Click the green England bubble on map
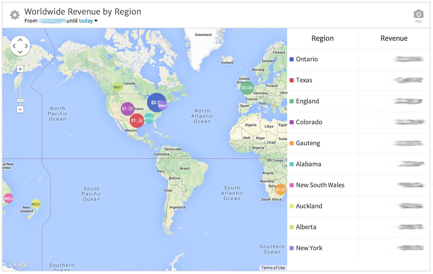The height and width of the screenshot is (274, 433). (x=247, y=88)
